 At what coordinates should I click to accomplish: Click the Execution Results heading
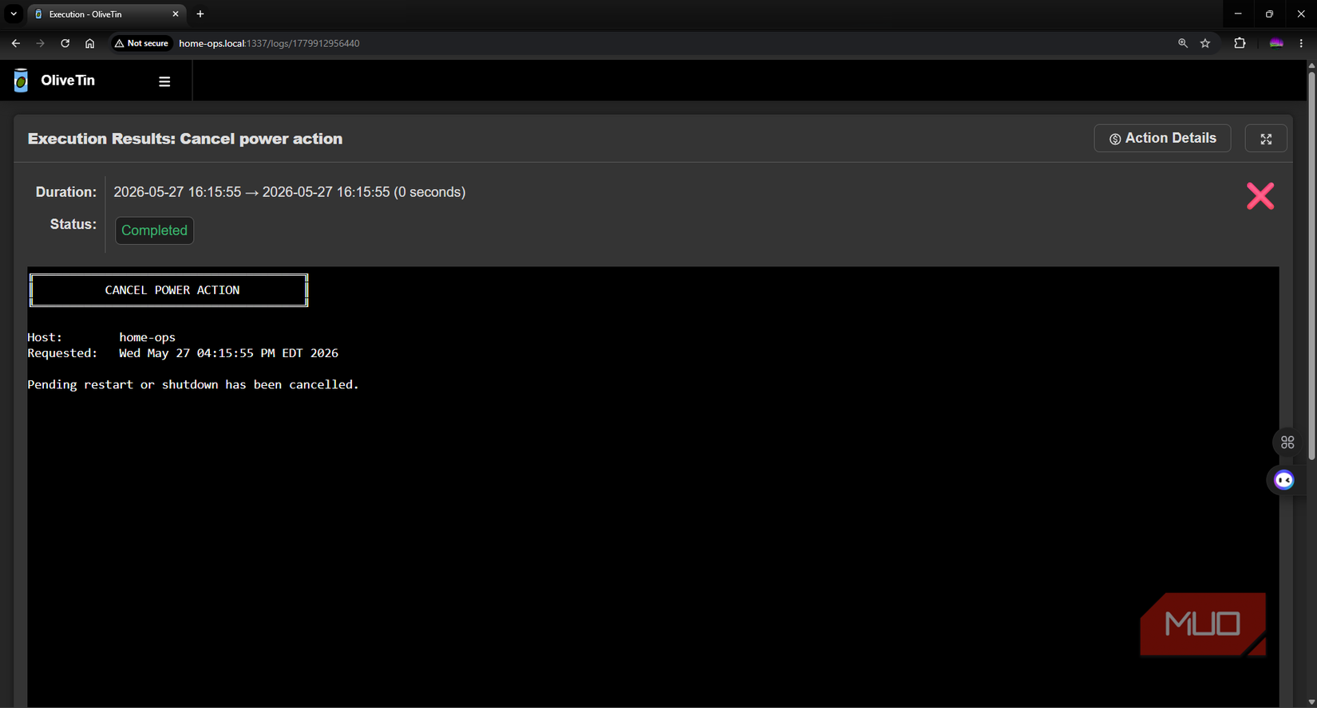[185, 139]
